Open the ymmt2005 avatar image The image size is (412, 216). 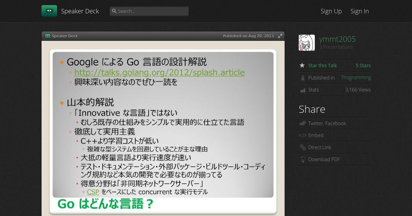pyautogui.click(x=307, y=43)
